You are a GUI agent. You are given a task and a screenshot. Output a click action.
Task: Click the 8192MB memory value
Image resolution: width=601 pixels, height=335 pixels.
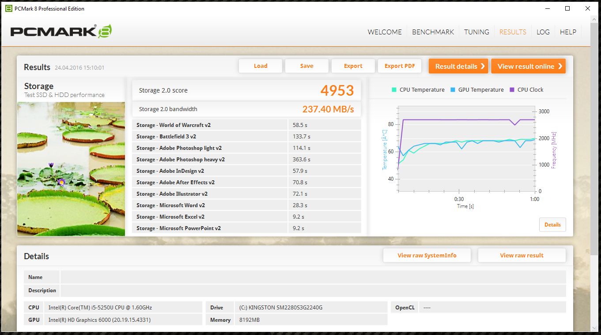click(249, 320)
